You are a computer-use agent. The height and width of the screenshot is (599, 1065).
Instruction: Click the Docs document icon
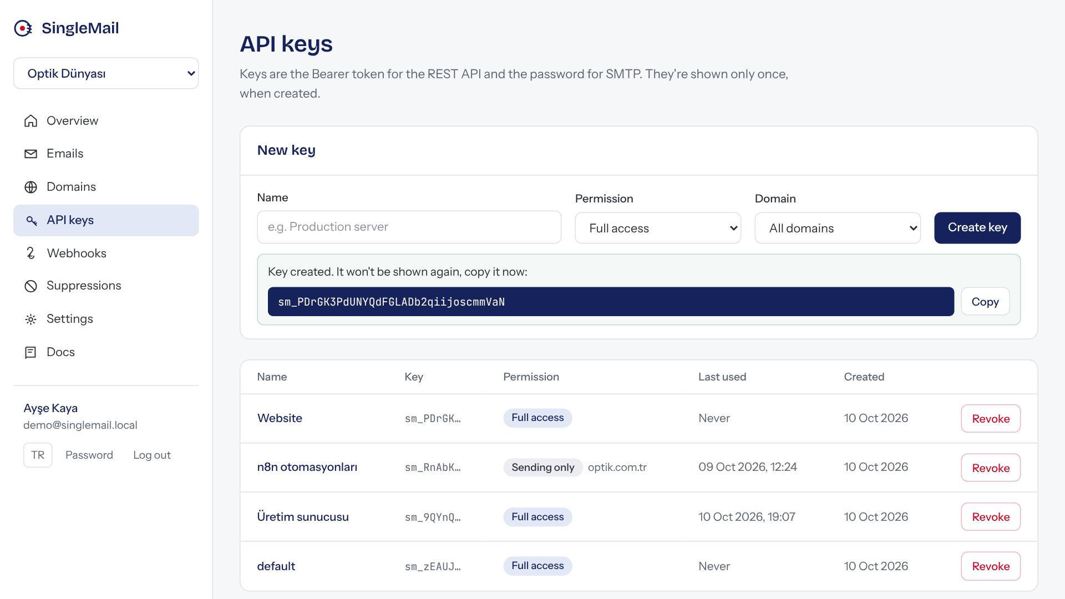pyautogui.click(x=31, y=352)
